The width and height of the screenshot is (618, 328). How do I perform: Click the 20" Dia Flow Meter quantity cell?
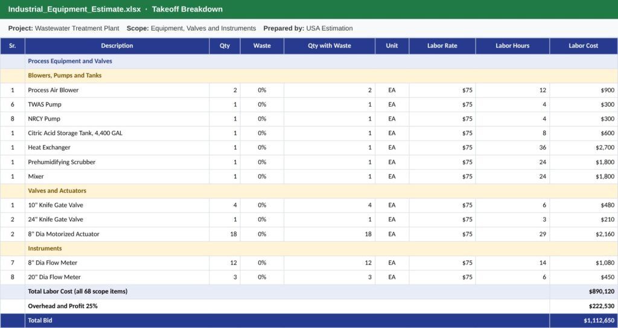tap(225, 277)
